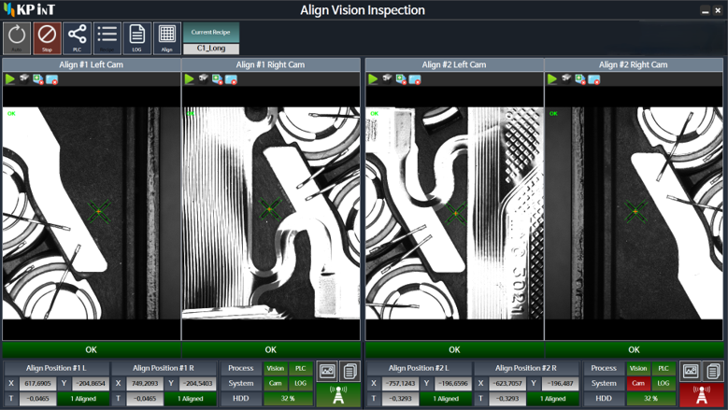
Task: Select X value 749,2093 in Position #1 R
Action: (145, 384)
